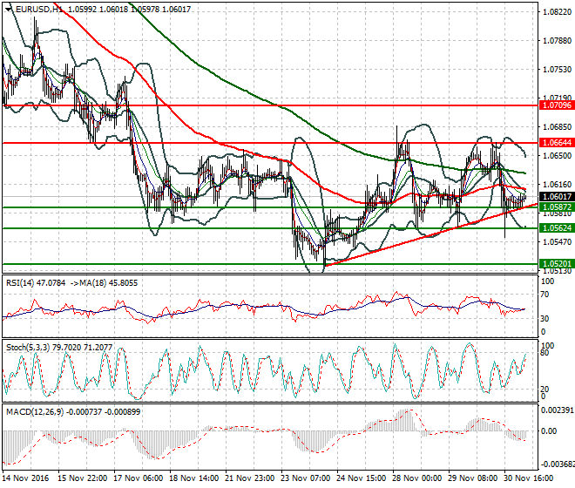This screenshot has width=575, height=488.
Task: Select the EURUSD,H1 chart title text
Action: coord(39,10)
